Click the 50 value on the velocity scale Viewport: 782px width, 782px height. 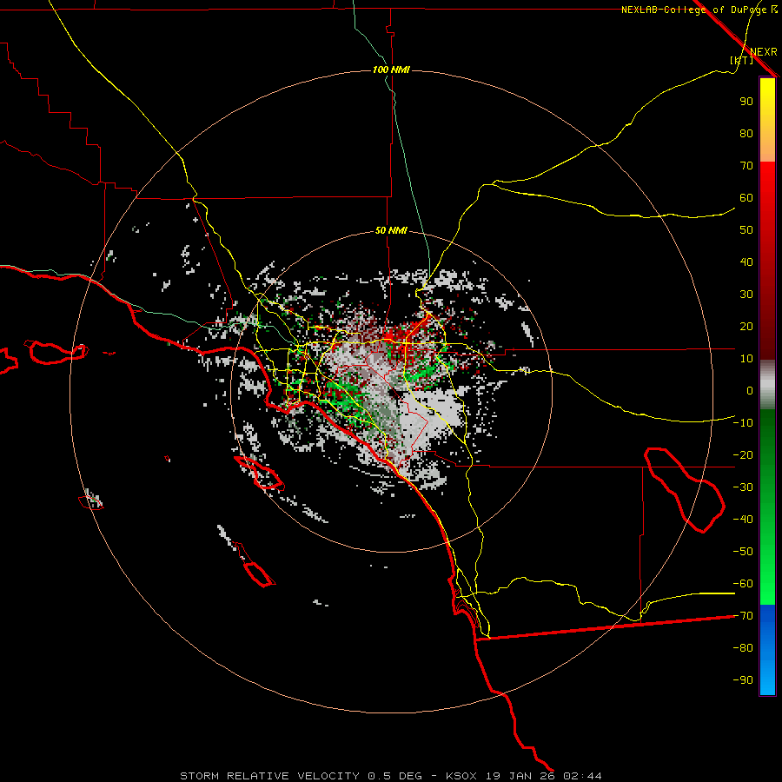(x=746, y=230)
